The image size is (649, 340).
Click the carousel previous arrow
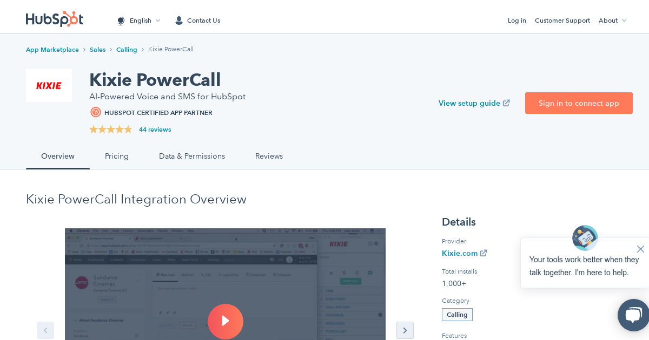tap(45, 330)
